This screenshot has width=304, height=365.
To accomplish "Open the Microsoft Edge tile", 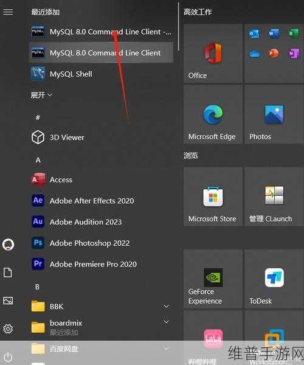I will (213, 114).
